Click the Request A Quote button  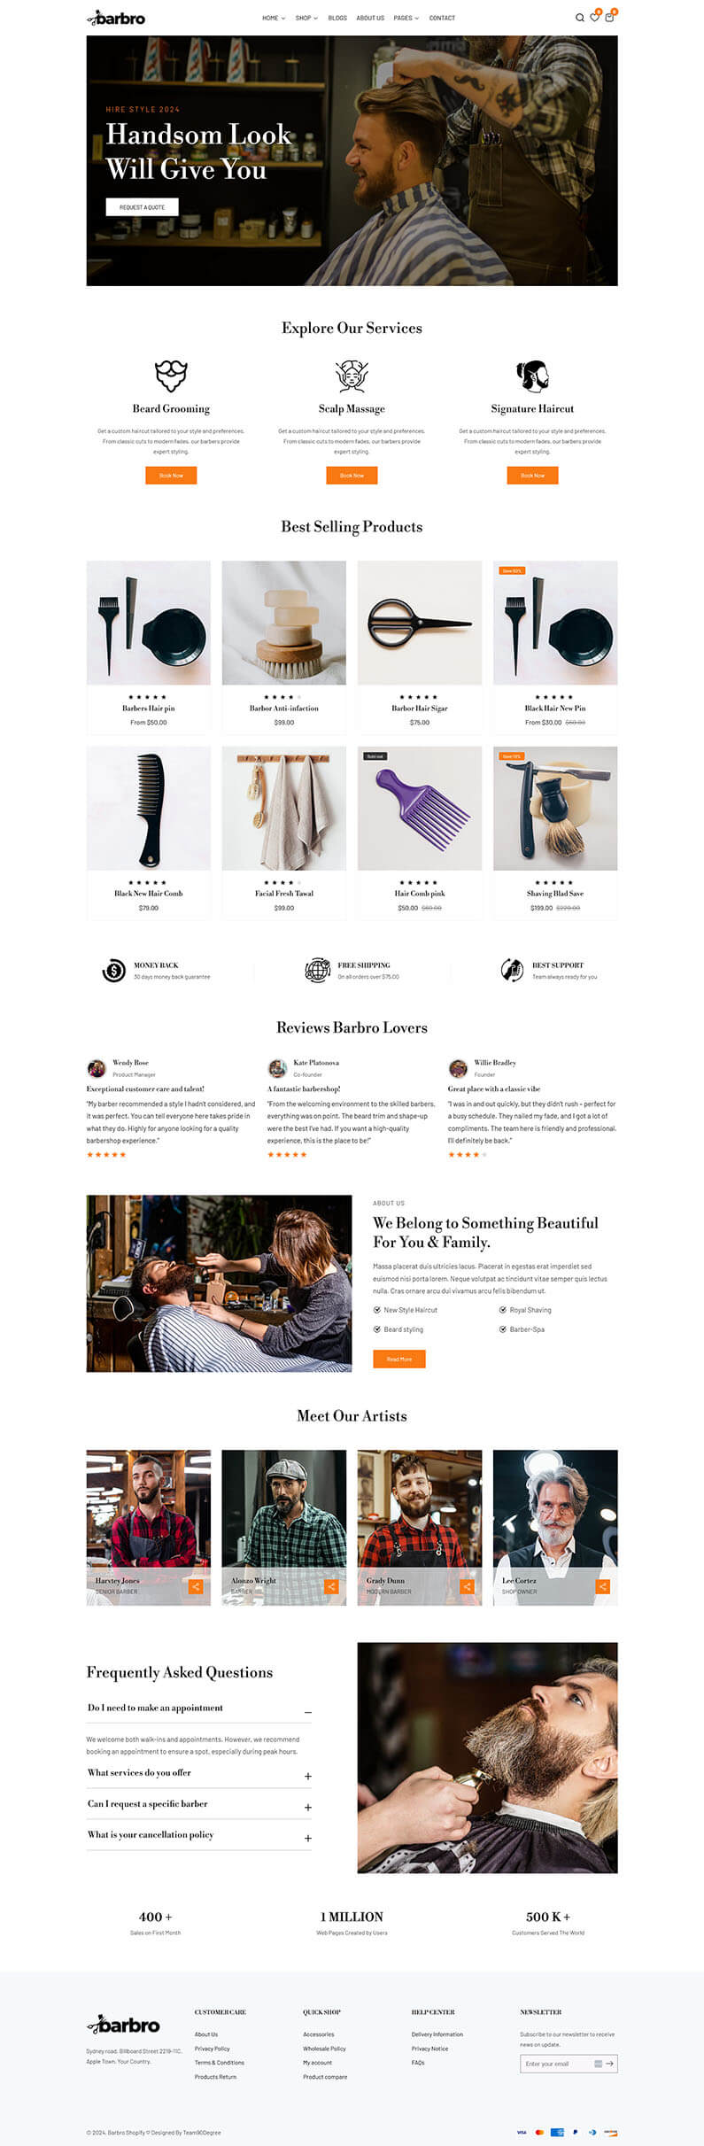click(143, 207)
